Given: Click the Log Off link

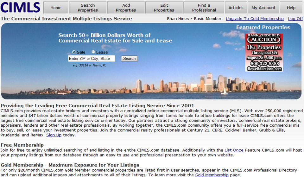Looking at the screenshot, I should (295, 19).
